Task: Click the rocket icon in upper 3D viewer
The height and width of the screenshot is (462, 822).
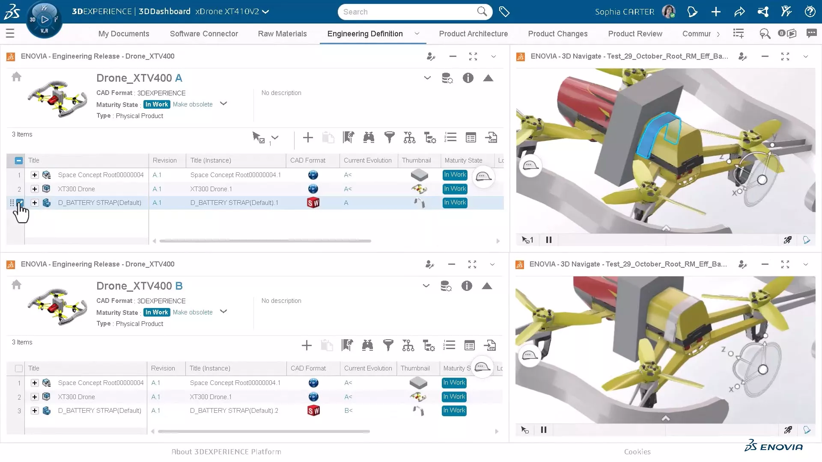Action: point(788,240)
